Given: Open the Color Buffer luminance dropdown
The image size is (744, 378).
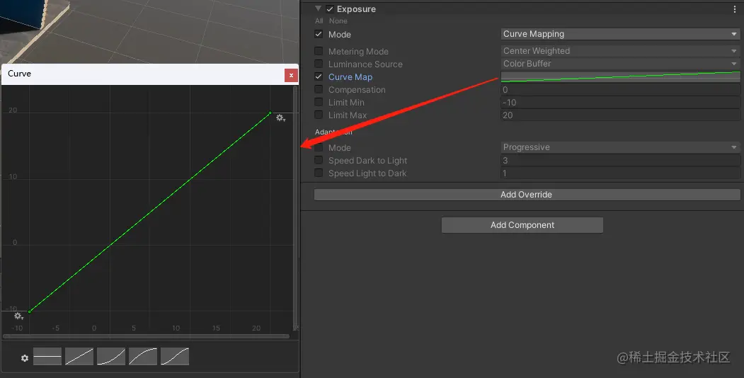Looking at the screenshot, I should click(x=620, y=64).
